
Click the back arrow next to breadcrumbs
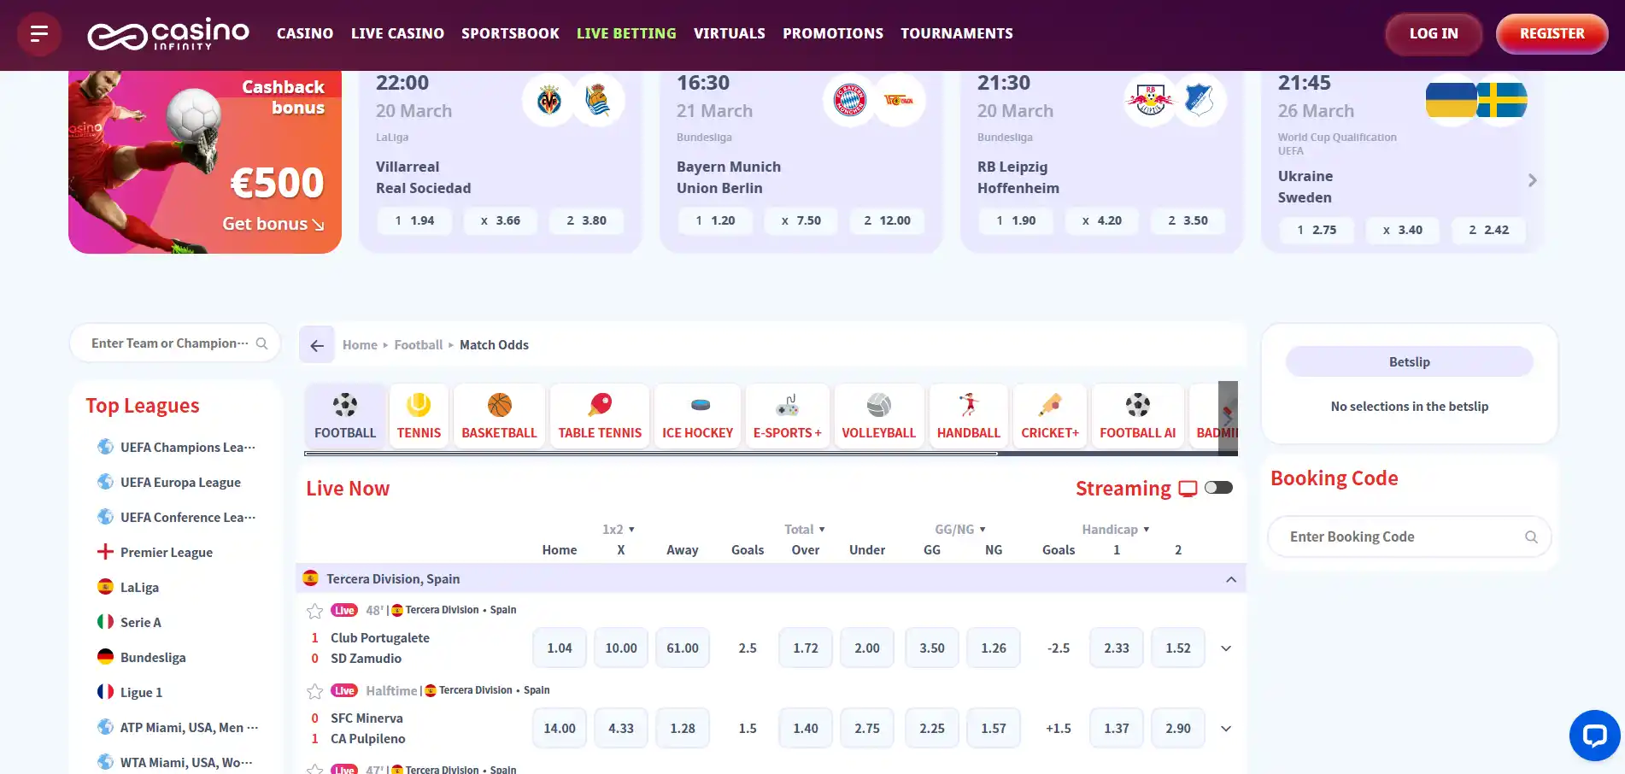317,345
